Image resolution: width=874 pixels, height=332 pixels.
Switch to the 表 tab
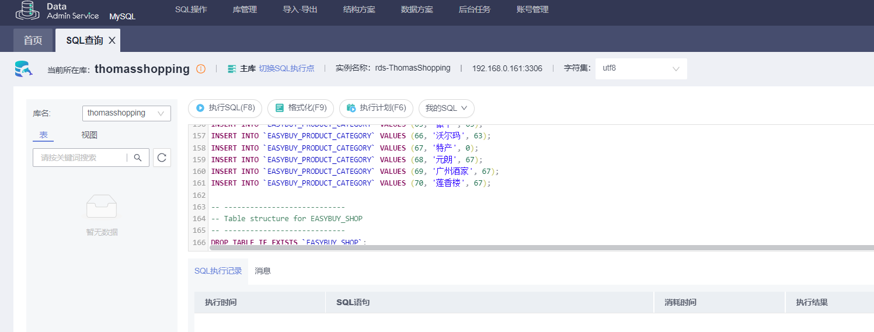click(43, 135)
